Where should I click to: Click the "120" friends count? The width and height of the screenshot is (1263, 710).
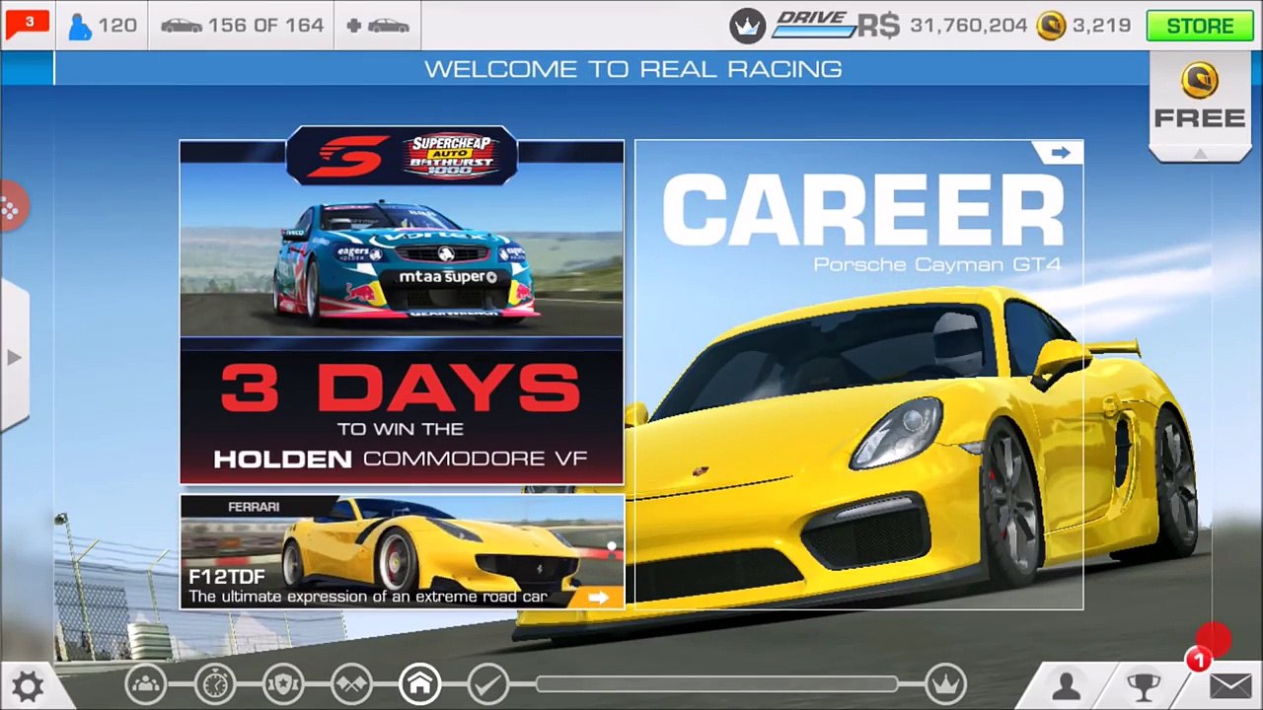click(117, 26)
